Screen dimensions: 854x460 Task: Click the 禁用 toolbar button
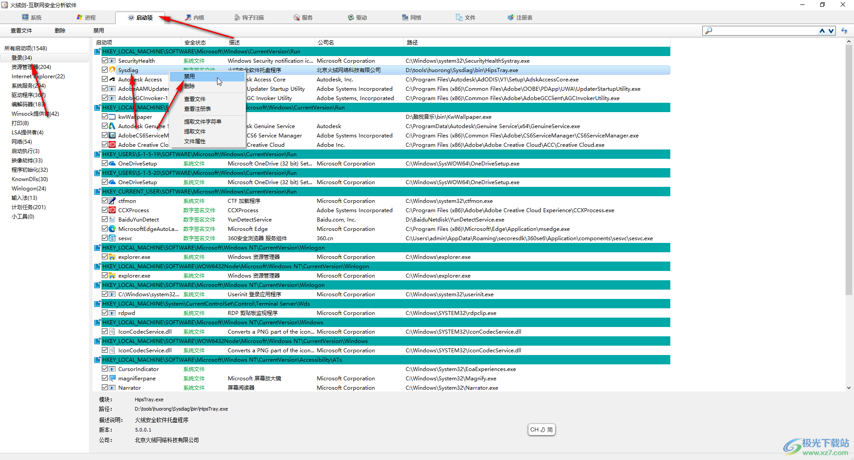coord(99,31)
